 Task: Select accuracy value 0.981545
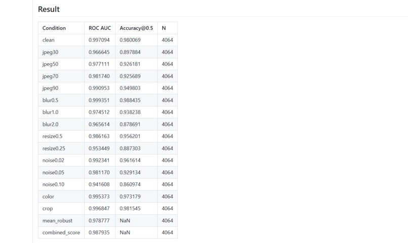[130, 209]
